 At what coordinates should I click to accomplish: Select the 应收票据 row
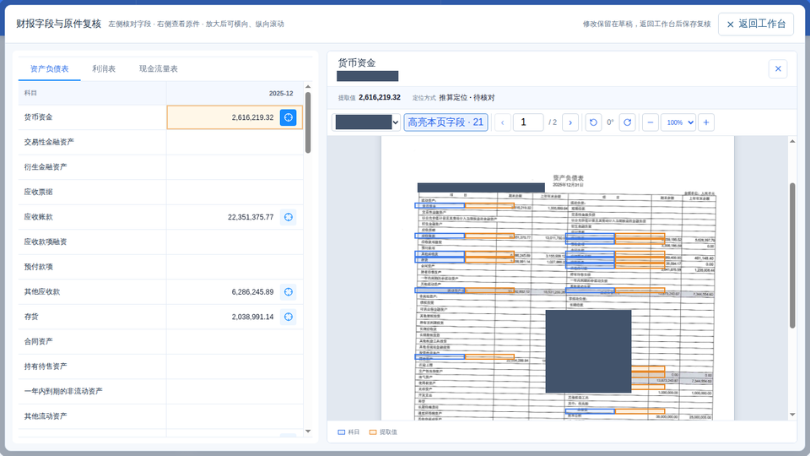click(160, 192)
